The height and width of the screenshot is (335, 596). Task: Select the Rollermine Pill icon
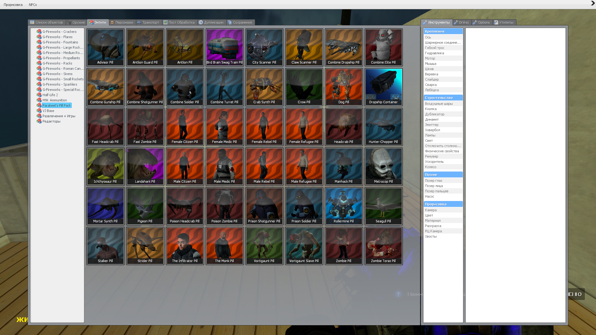pyautogui.click(x=344, y=206)
